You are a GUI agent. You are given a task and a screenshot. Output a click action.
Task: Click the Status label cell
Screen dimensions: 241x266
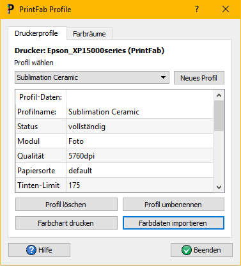pos(41,127)
